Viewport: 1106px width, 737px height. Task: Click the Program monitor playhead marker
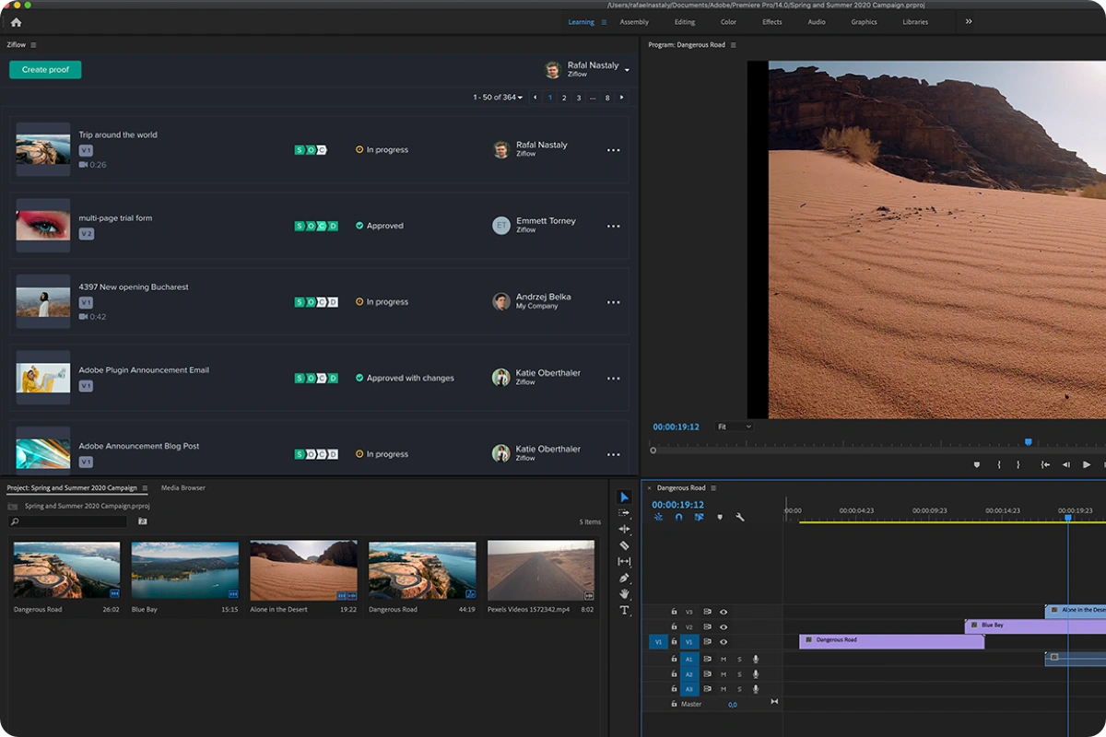point(1029,443)
